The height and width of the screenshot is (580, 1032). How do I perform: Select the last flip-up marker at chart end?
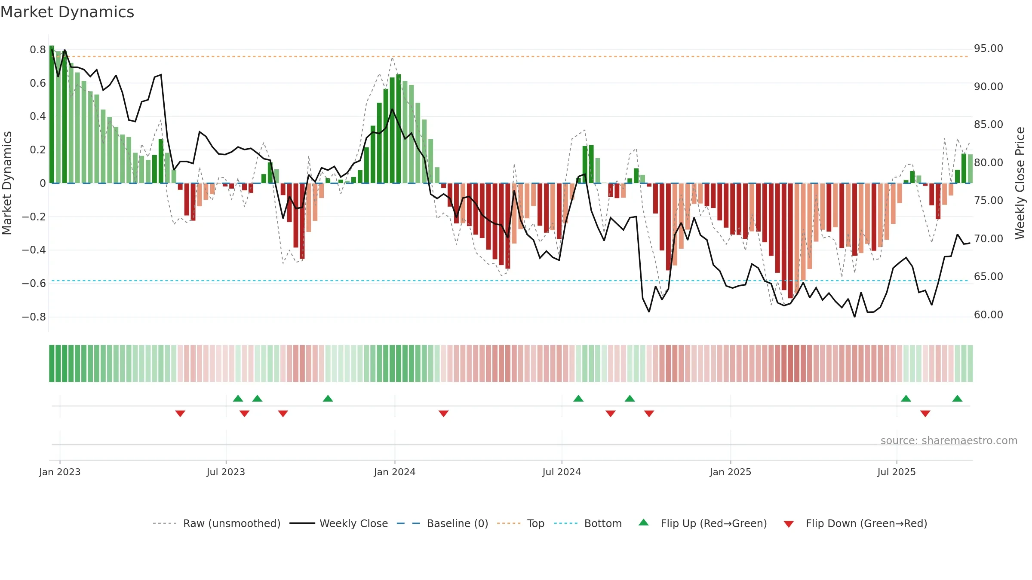tap(957, 398)
